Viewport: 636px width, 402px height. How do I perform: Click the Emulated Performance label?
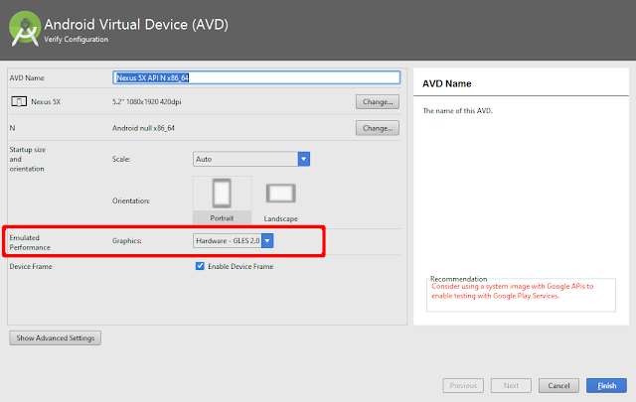click(x=30, y=242)
